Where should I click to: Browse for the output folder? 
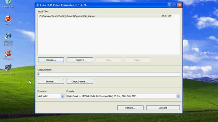51,81
